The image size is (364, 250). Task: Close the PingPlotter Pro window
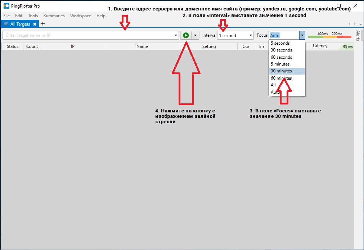355,5
